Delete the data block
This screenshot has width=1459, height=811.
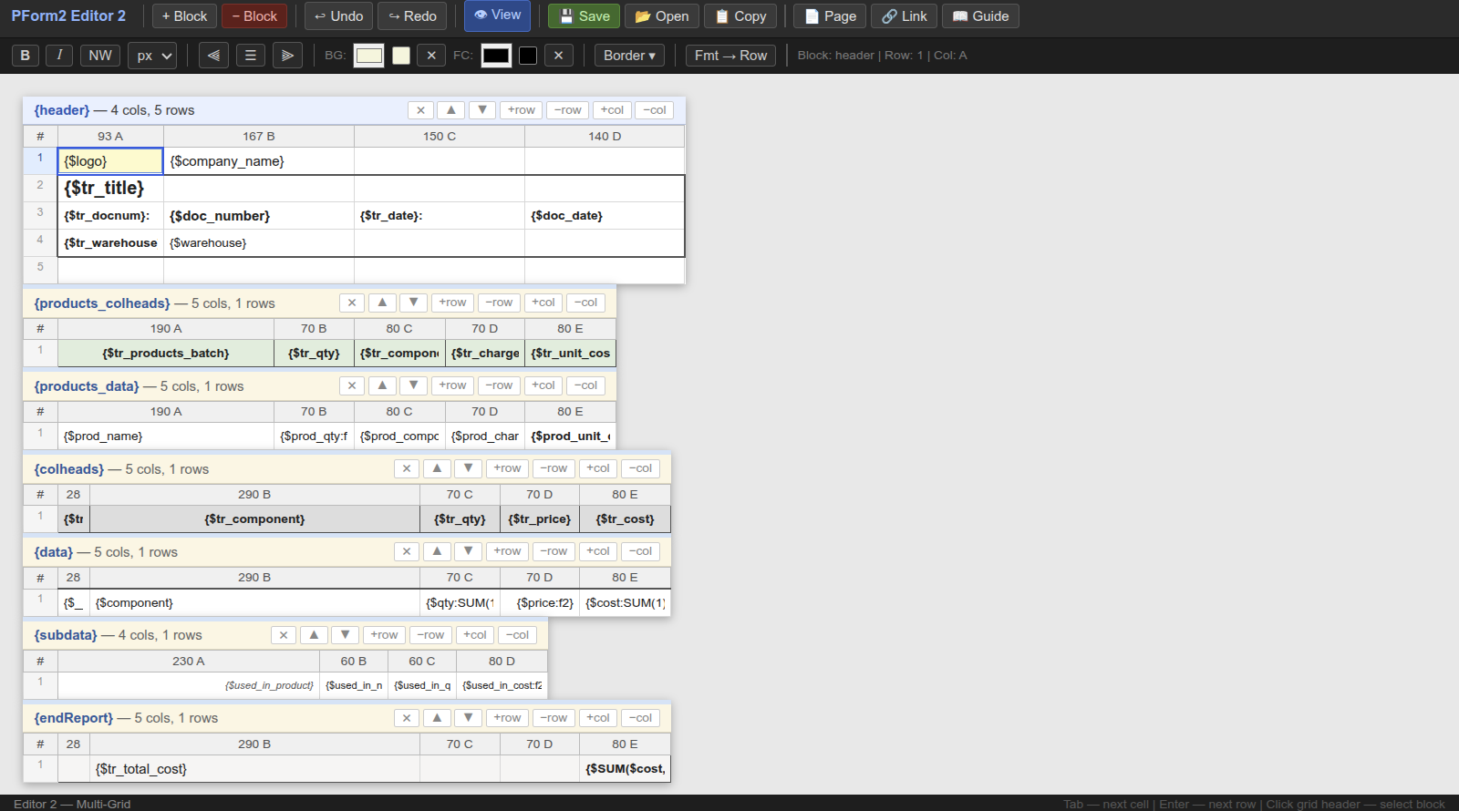407,551
